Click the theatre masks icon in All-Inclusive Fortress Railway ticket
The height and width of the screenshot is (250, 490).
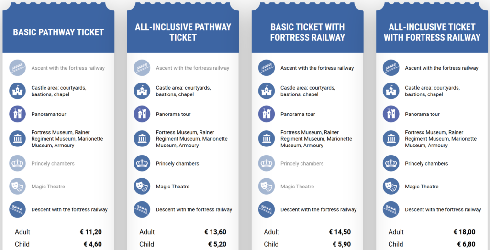[x=391, y=186]
